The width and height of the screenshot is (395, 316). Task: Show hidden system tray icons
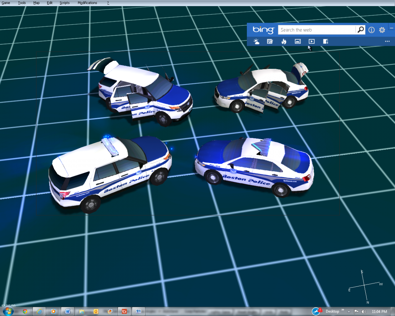[349, 311]
